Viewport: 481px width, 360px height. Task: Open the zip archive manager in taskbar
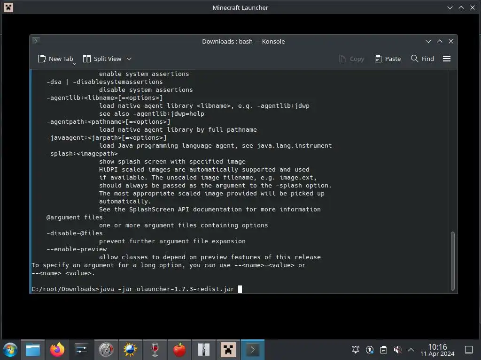[x=204, y=350]
